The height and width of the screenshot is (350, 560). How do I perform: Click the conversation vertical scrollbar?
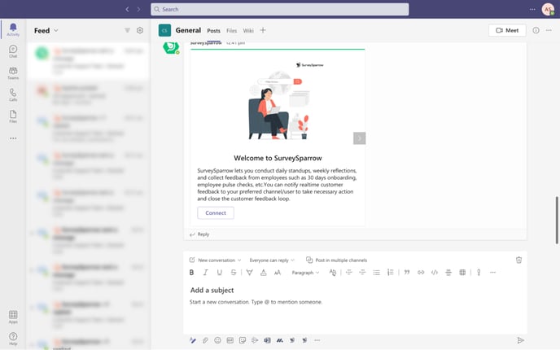click(x=557, y=220)
